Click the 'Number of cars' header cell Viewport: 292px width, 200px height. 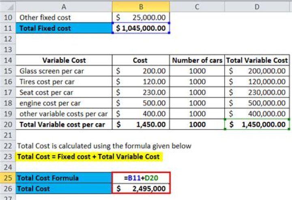[197, 60]
